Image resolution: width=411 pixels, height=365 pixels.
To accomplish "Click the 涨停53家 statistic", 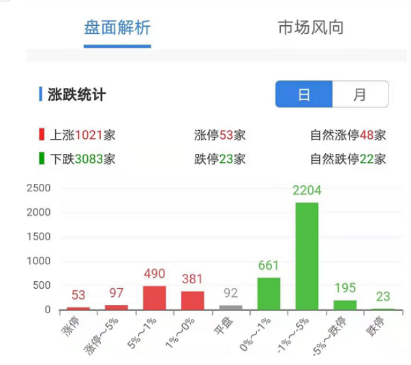I will (219, 135).
